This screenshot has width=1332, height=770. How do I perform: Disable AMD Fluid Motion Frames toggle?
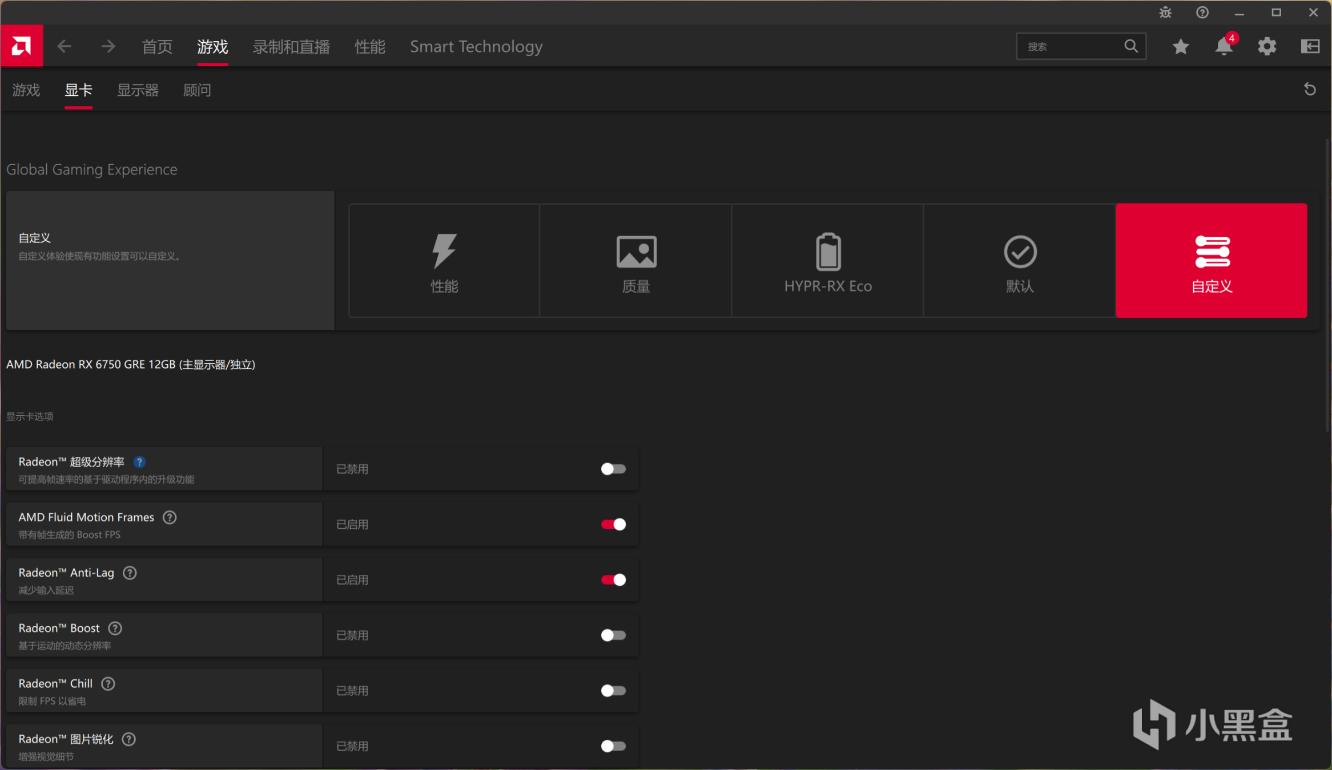pos(613,524)
